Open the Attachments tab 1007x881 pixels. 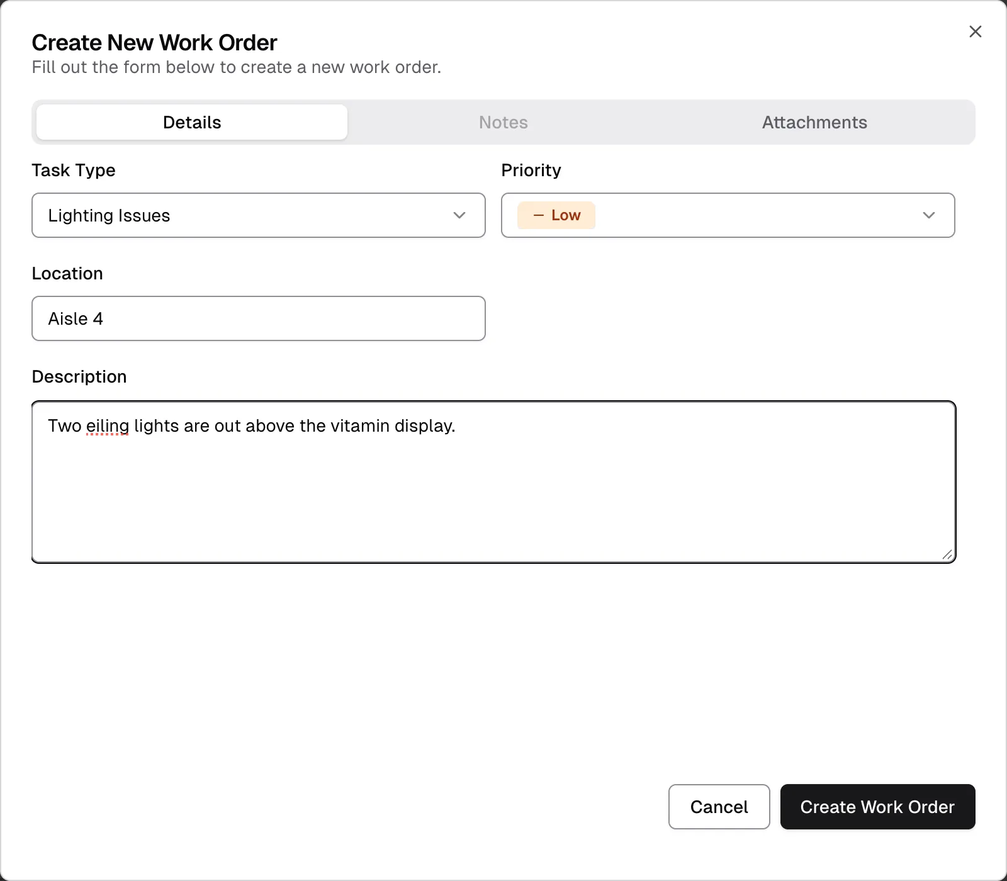[x=814, y=122]
